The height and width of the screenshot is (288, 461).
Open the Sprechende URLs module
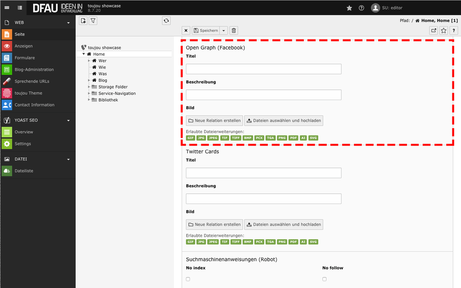click(x=38, y=81)
